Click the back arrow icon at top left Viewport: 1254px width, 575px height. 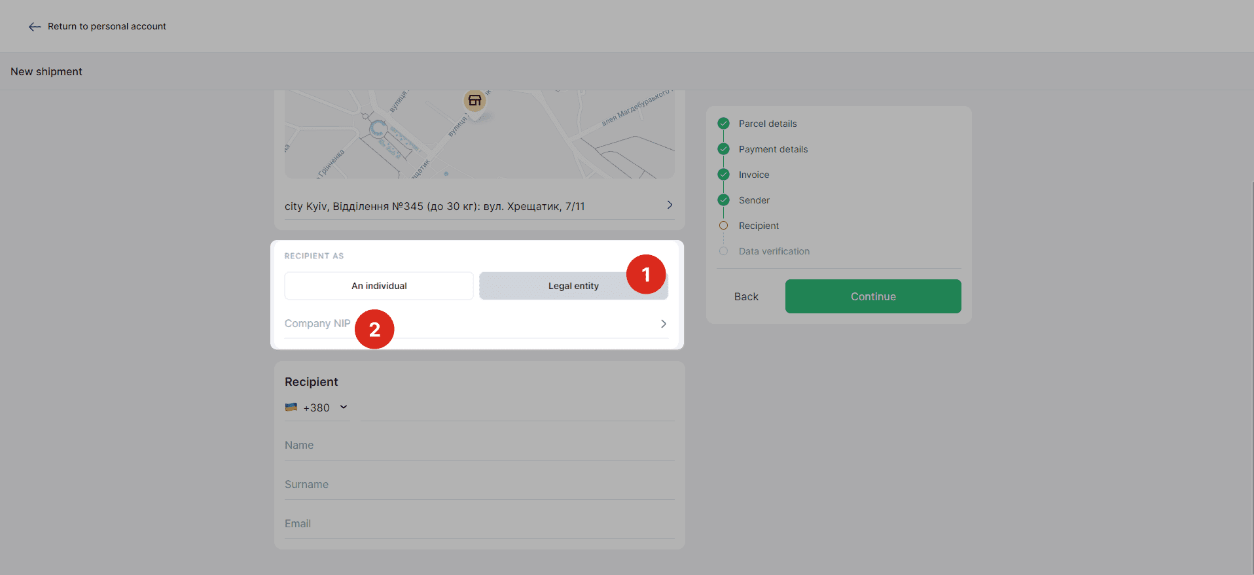pyautogui.click(x=35, y=27)
